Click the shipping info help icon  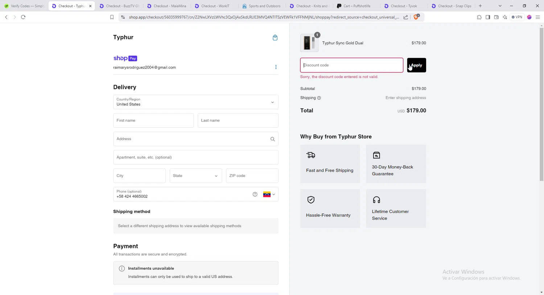pos(319,98)
